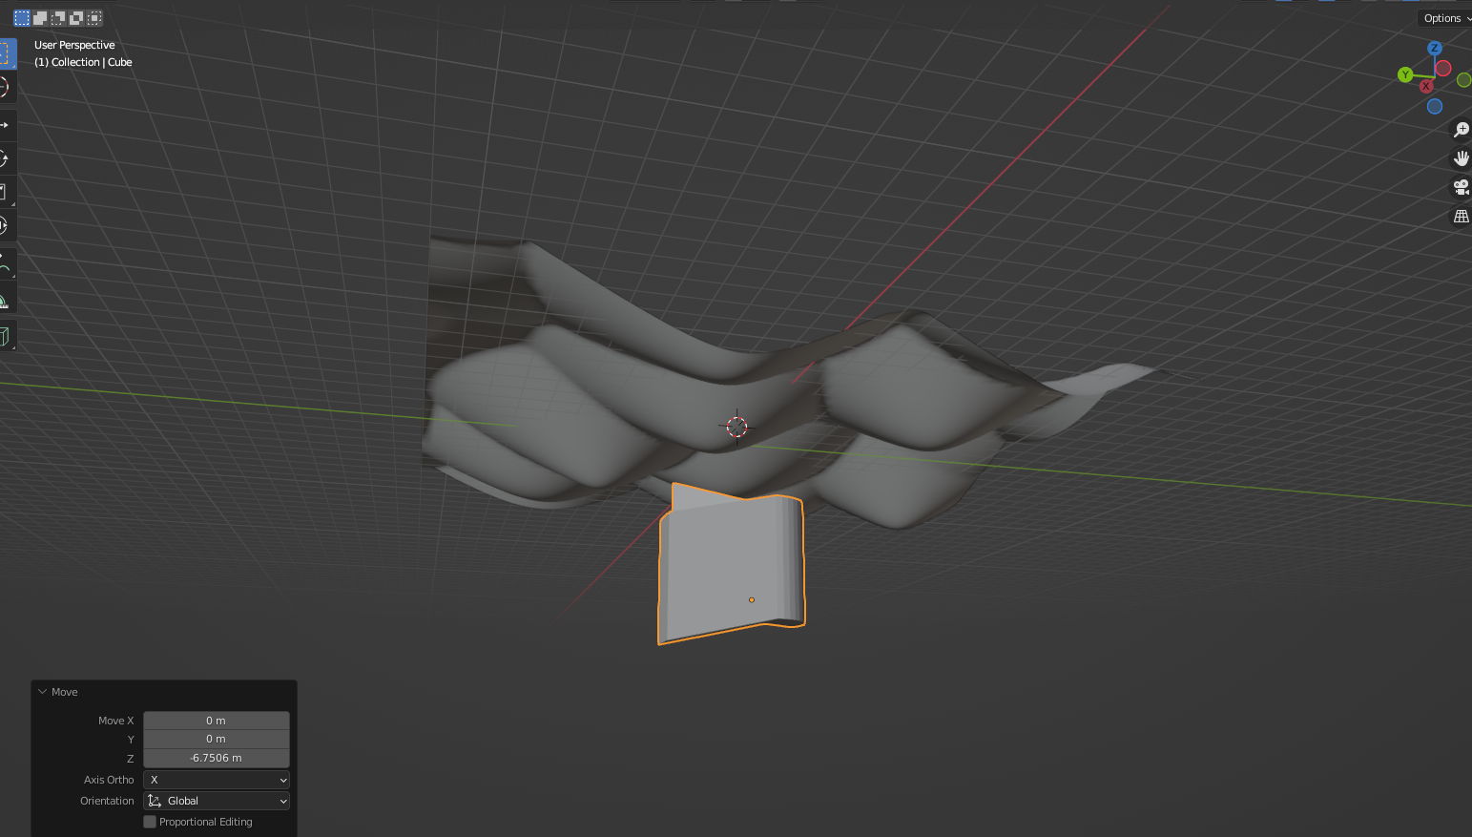Enable Proportional Editing
This screenshot has height=837, width=1472.
pyautogui.click(x=150, y=821)
